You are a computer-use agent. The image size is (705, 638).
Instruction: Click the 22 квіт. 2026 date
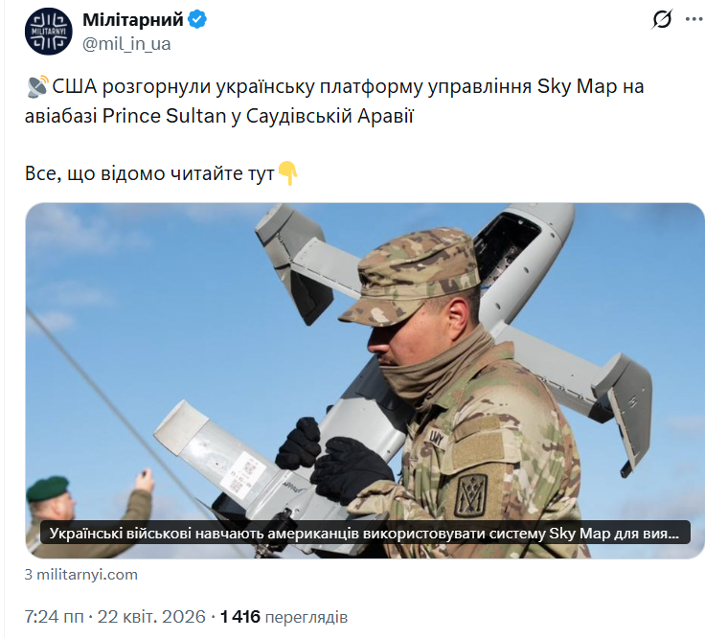pos(151,617)
